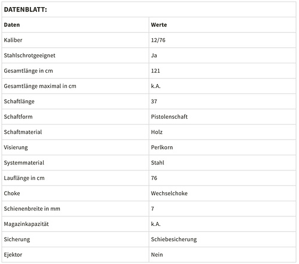This screenshot has width=299, height=264.
Task: Select the Perlkorn value
Action: 162,148
